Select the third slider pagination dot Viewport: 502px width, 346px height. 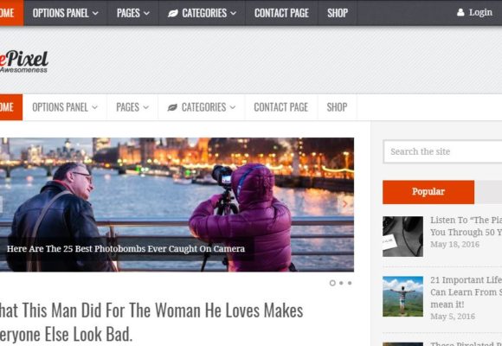coord(350,283)
